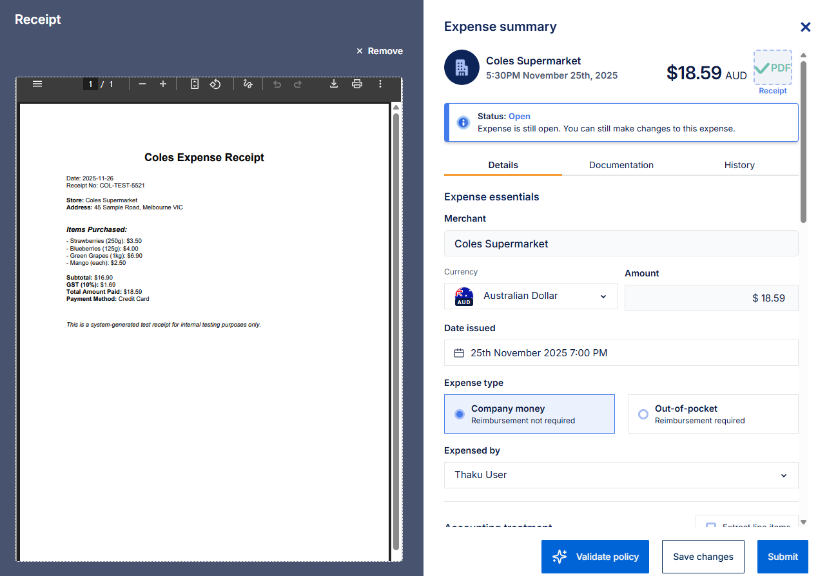Remove the attached receipt
The height and width of the screenshot is (576, 818).
(x=380, y=51)
